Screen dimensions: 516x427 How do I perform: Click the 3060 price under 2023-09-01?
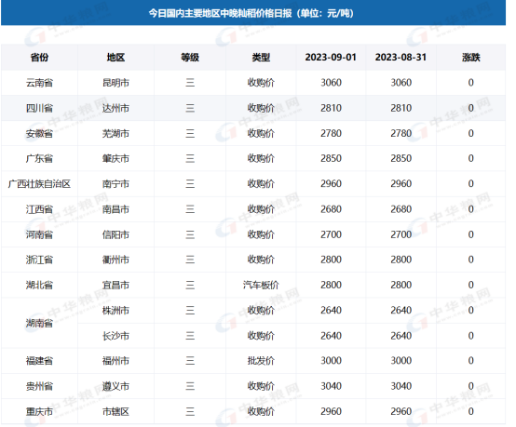click(x=331, y=83)
